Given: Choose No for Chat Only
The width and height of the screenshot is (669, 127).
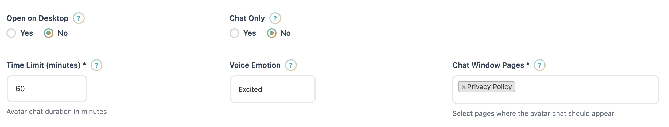Looking at the screenshot, I should click(272, 33).
